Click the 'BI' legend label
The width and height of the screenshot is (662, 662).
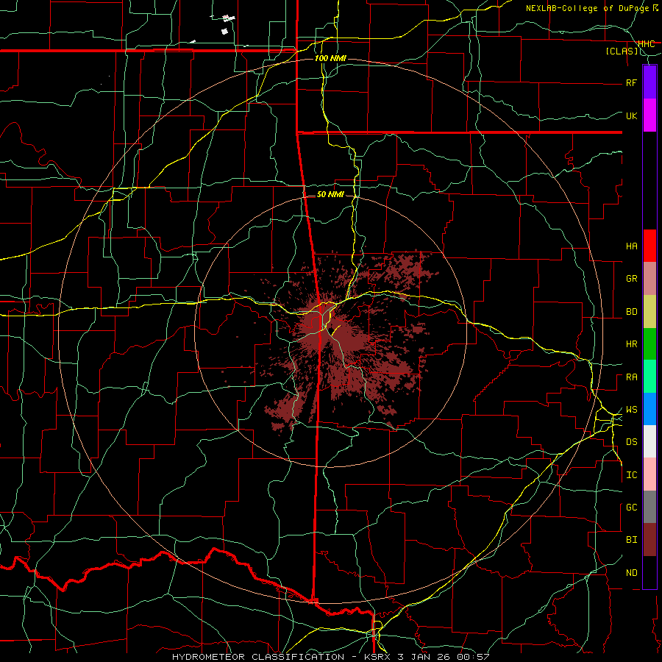coord(632,540)
